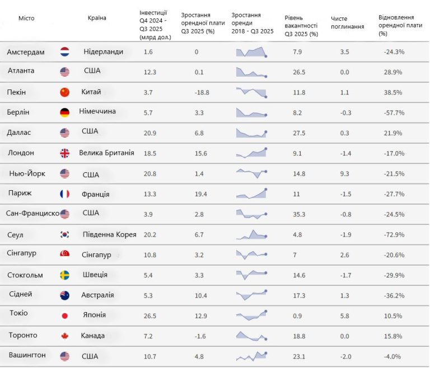Image resolution: width=430 pixels, height=368 pixels.
Task: Click the French flag icon beside Париж
Action: (x=64, y=194)
